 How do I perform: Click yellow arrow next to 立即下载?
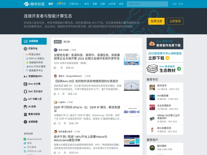point(167,58)
